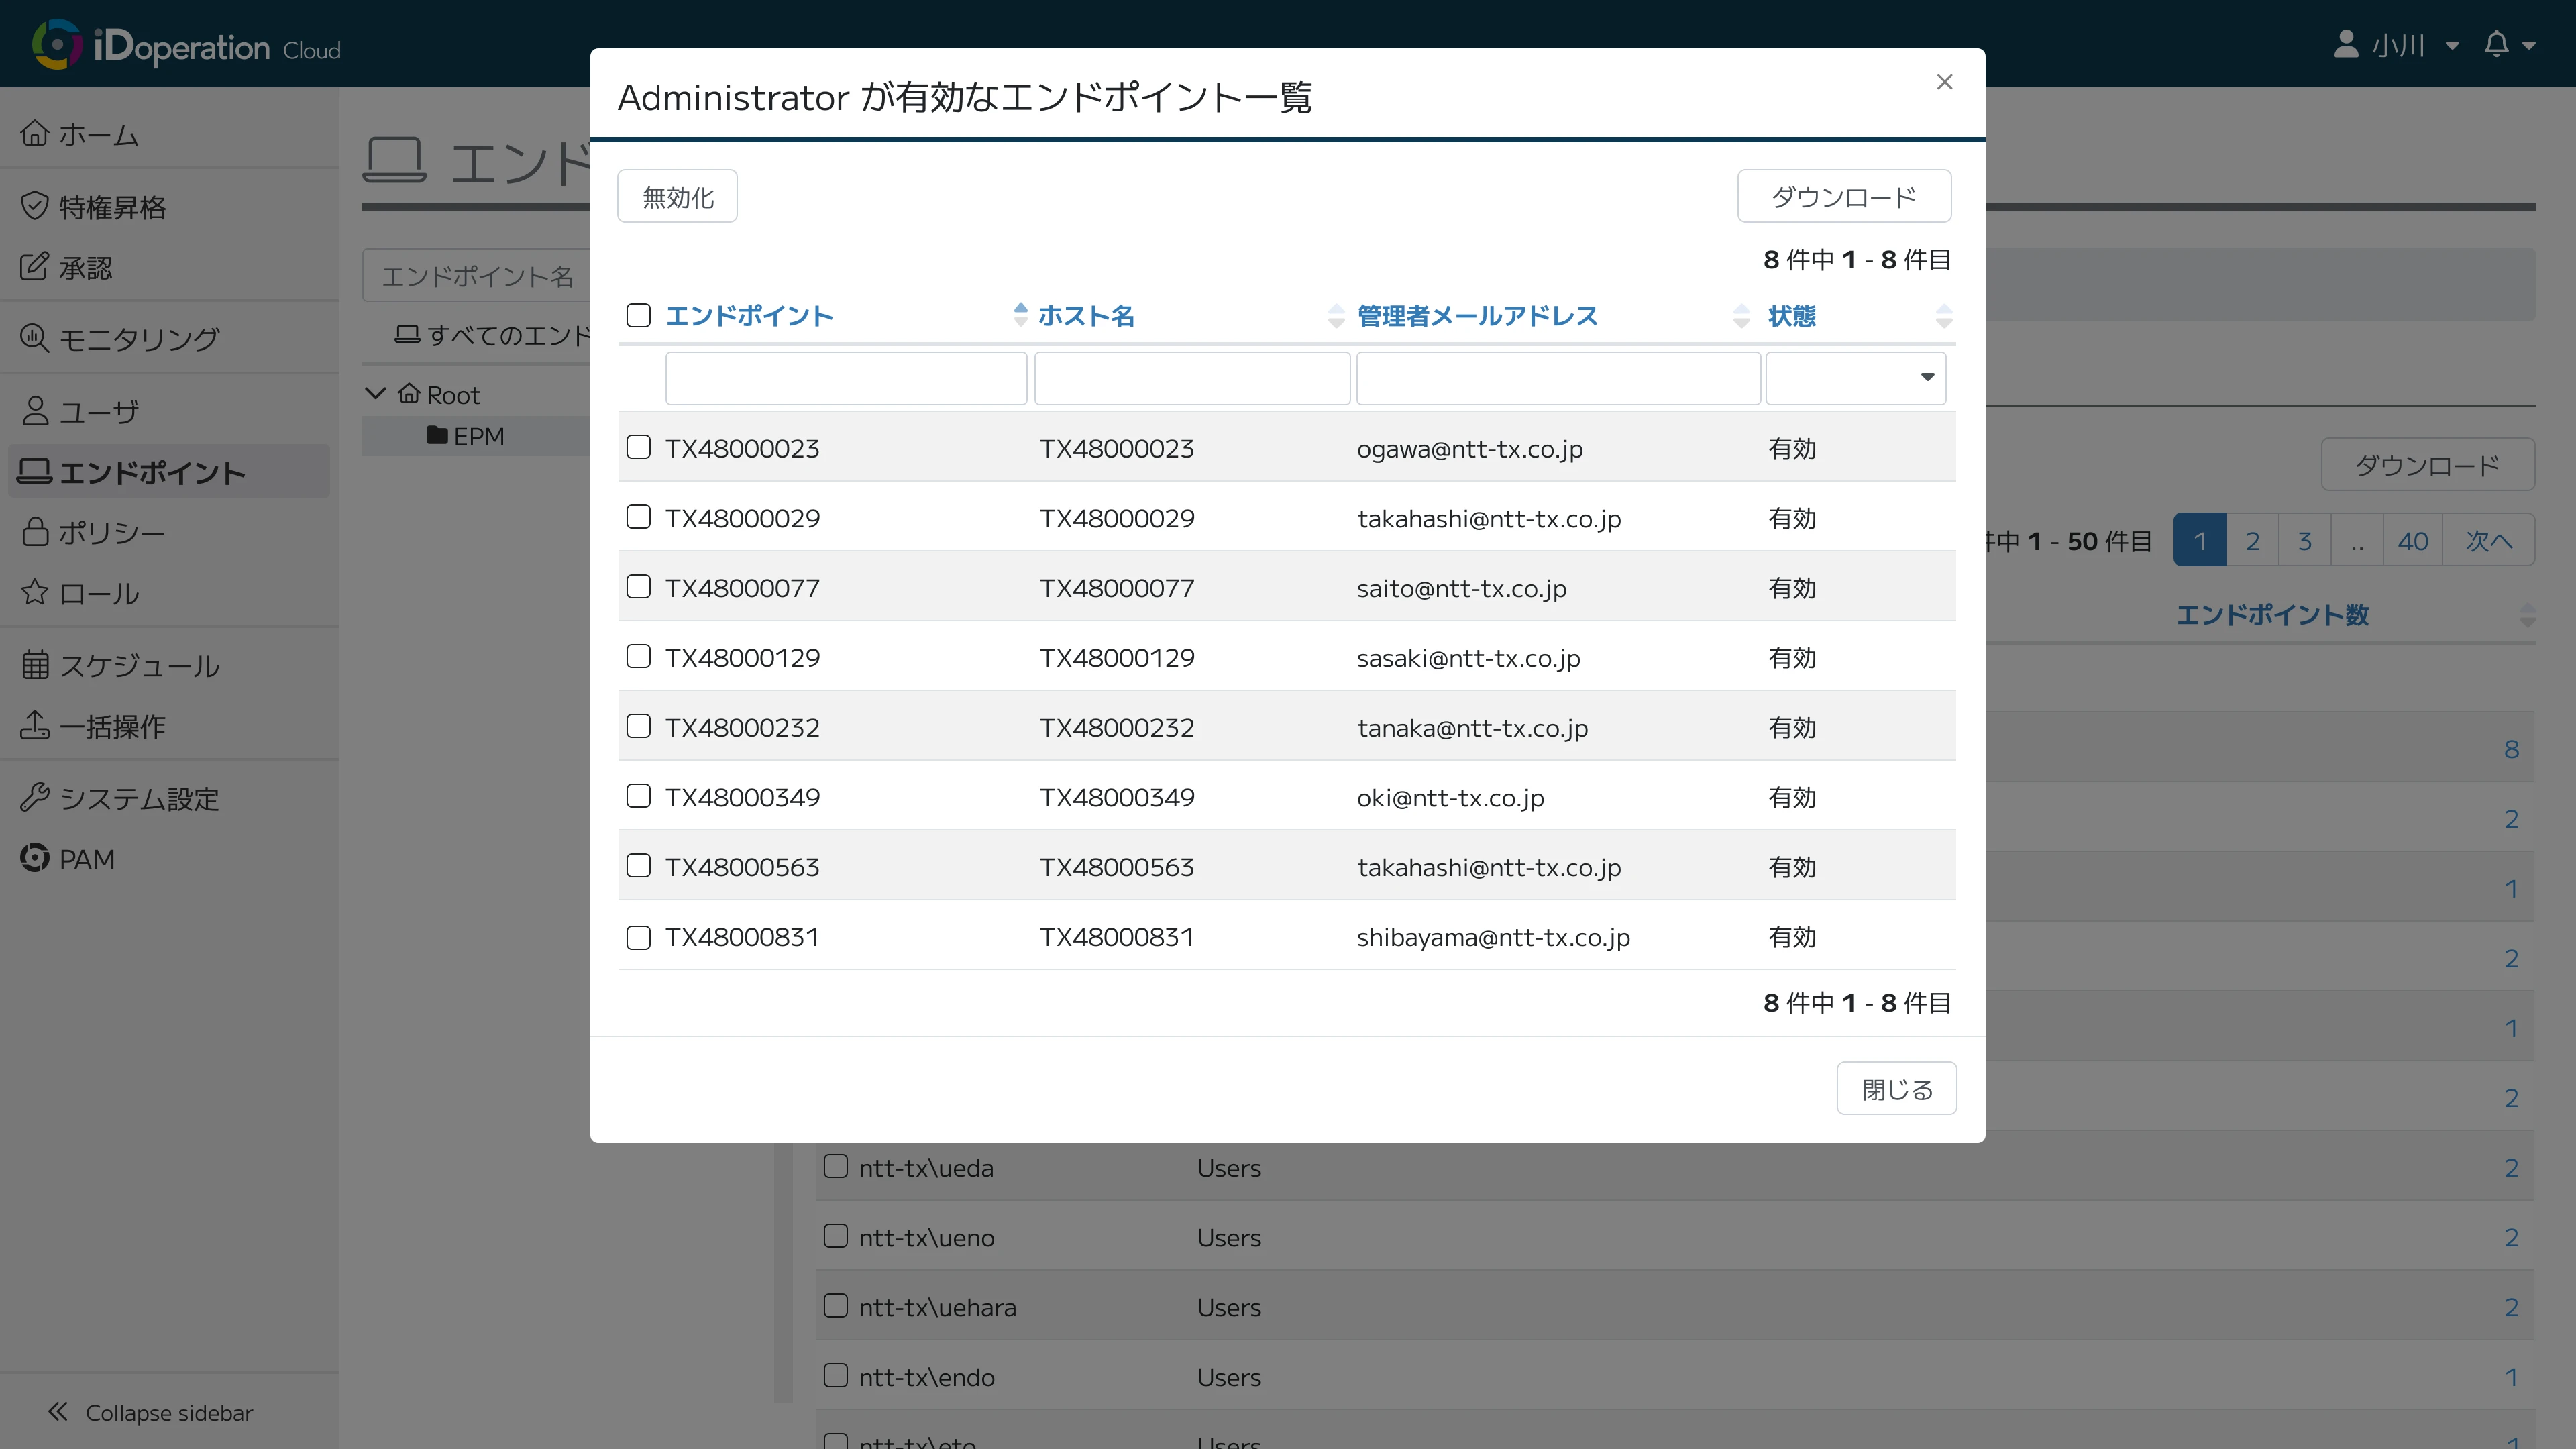
Task: Click the 閉じる button in dialog
Action: [x=1896, y=1087]
